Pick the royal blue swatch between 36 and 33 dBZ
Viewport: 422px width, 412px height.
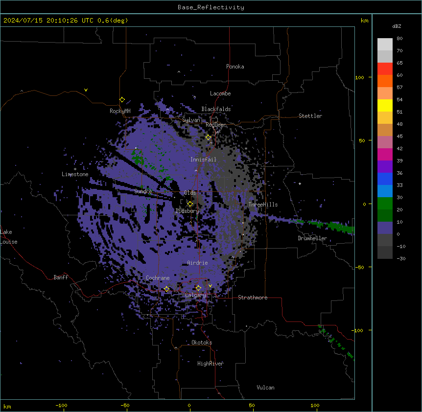click(x=385, y=179)
